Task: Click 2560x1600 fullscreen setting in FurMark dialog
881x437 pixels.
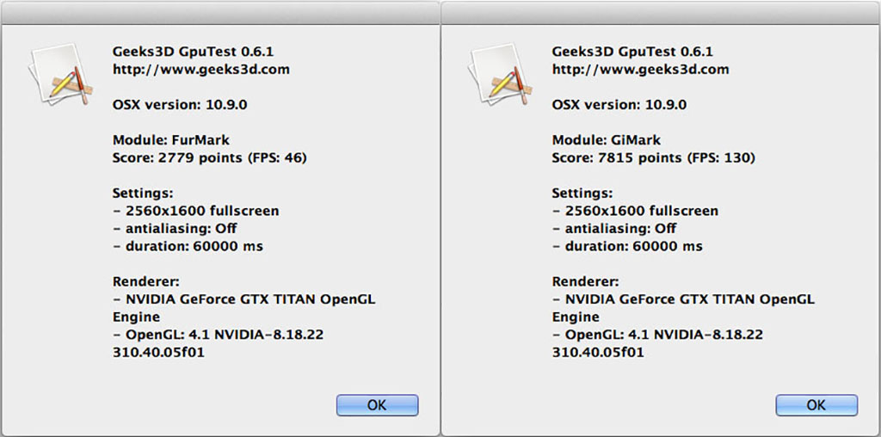Action: [195, 212]
